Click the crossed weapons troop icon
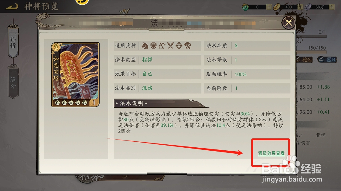This screenshot has height=191, width=341. point(170,46)
